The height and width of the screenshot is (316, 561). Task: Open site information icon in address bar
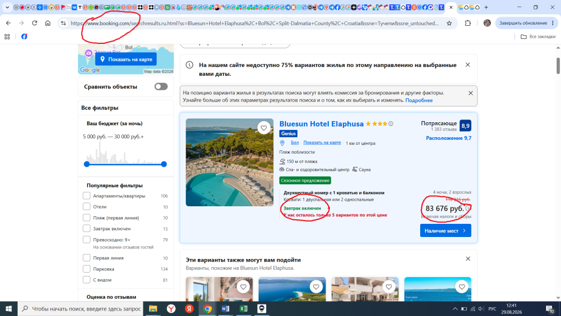click(64, 23)
